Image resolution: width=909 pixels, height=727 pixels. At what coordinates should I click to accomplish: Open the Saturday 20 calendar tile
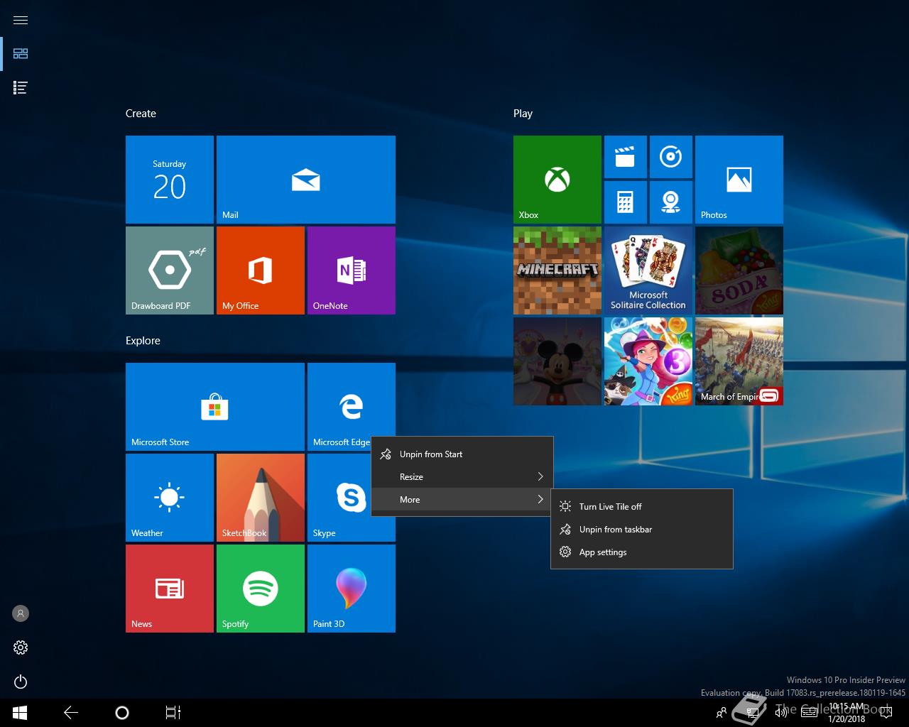point(170,180)
